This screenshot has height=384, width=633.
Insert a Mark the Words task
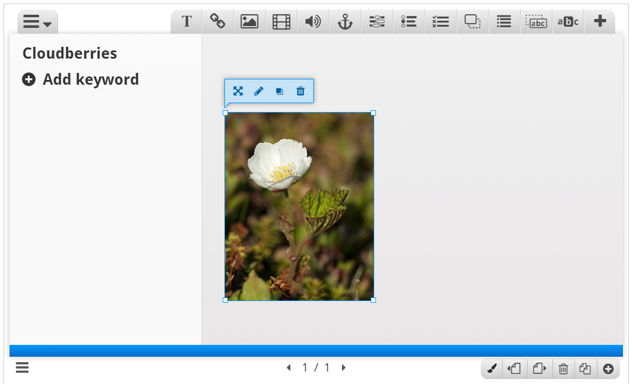coord(568,21)
